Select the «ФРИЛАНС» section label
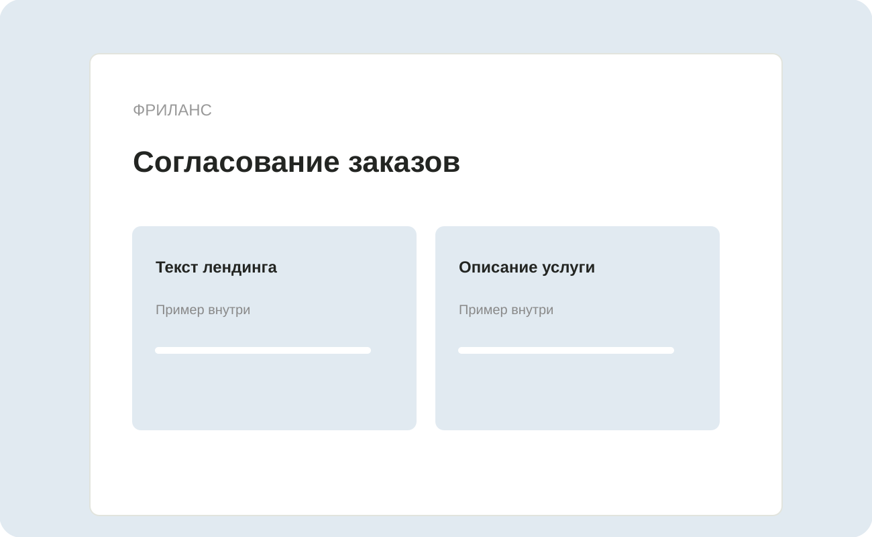 [172, 110]
